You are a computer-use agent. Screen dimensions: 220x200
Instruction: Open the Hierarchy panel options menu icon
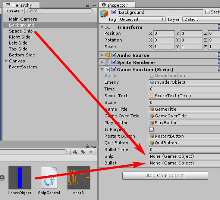tap(94, 6)
